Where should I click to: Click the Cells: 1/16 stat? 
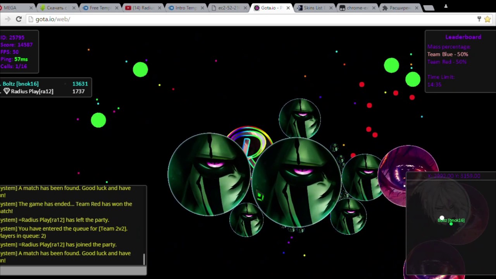(14, 66)
